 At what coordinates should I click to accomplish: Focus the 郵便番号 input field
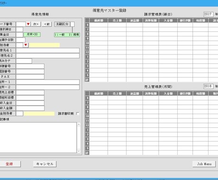[30, 66]
